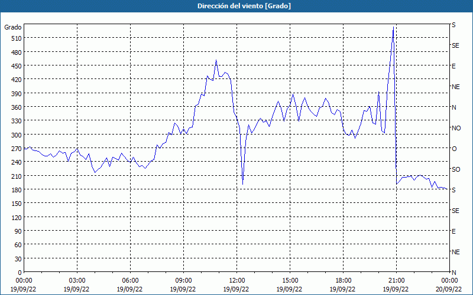Click the 'SE' compass label level with 480

tap(455, 45)
